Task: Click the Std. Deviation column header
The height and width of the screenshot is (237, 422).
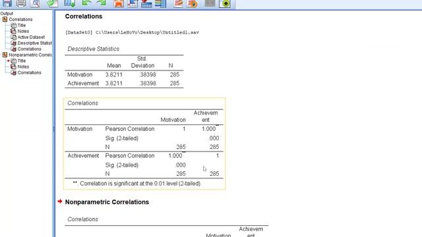Action: [142, 62]
